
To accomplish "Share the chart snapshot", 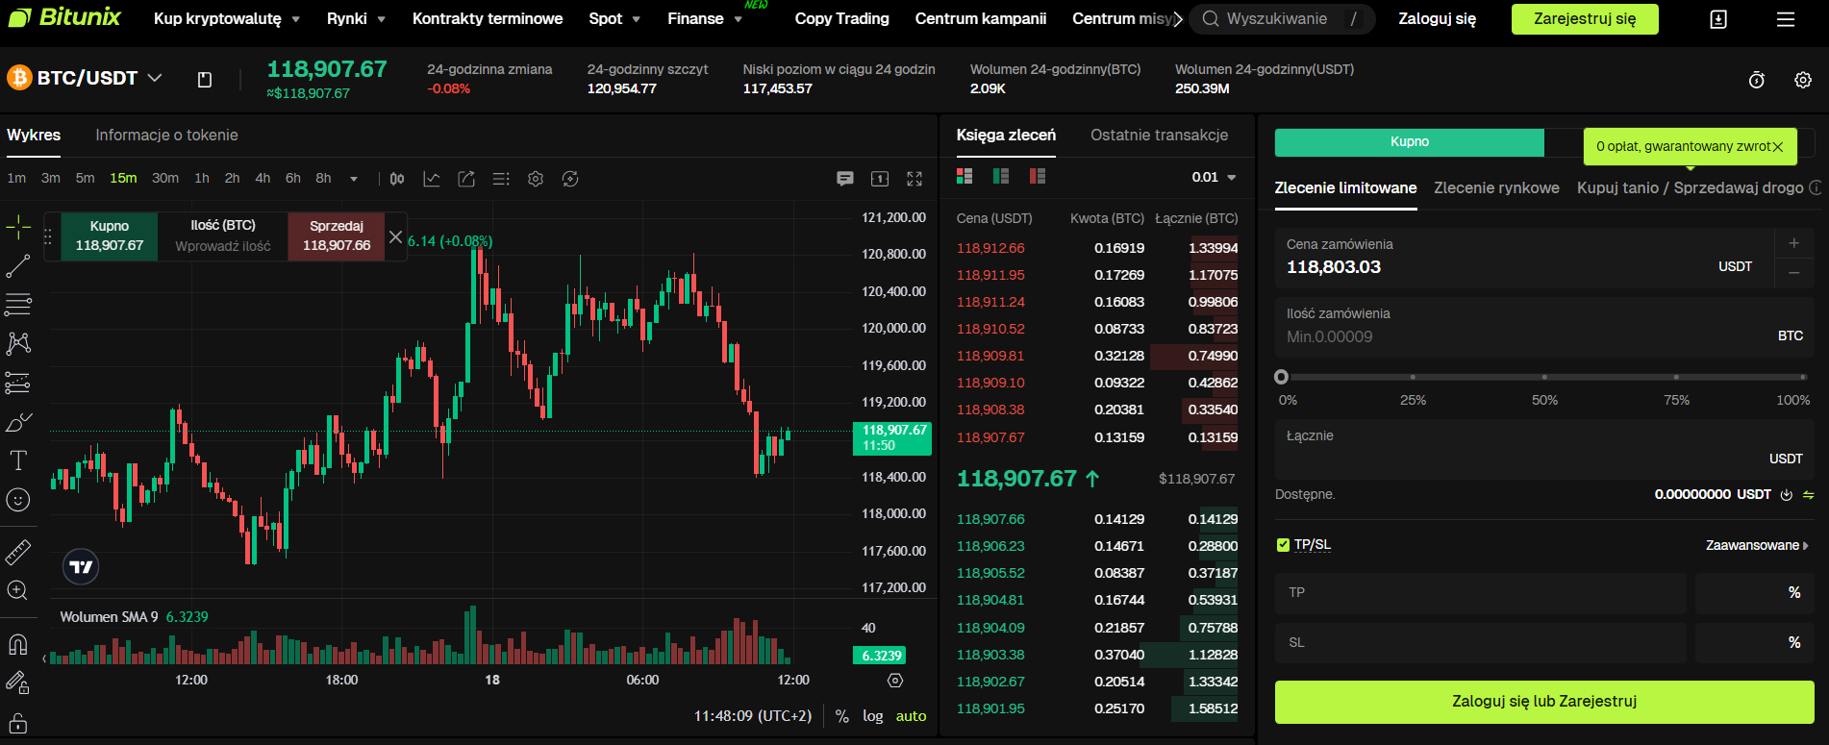I will (466, 179).
